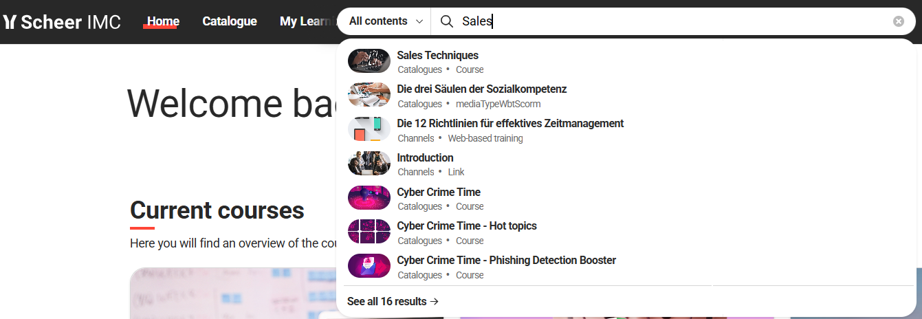Go to the Catalogue menu

click(x=230, y=21)
